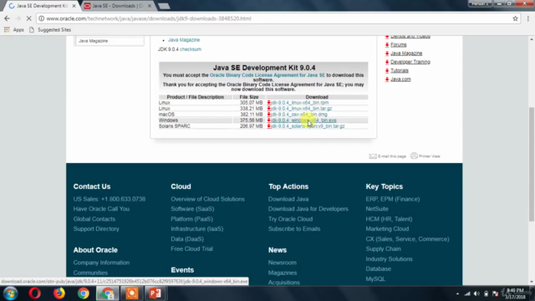Download jdk-9.0.4_windows-x64_bin.exe
The width and height of the screenshot is (535, 301).
303,120
